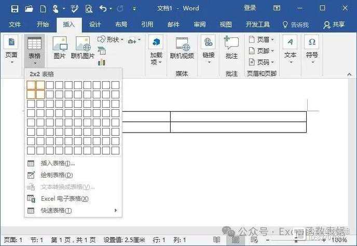The width and height of the screenshot is (357, 246).
Task: Click 第 1 页，共 1 页 in status bar
Action: (x=73, y=240)
